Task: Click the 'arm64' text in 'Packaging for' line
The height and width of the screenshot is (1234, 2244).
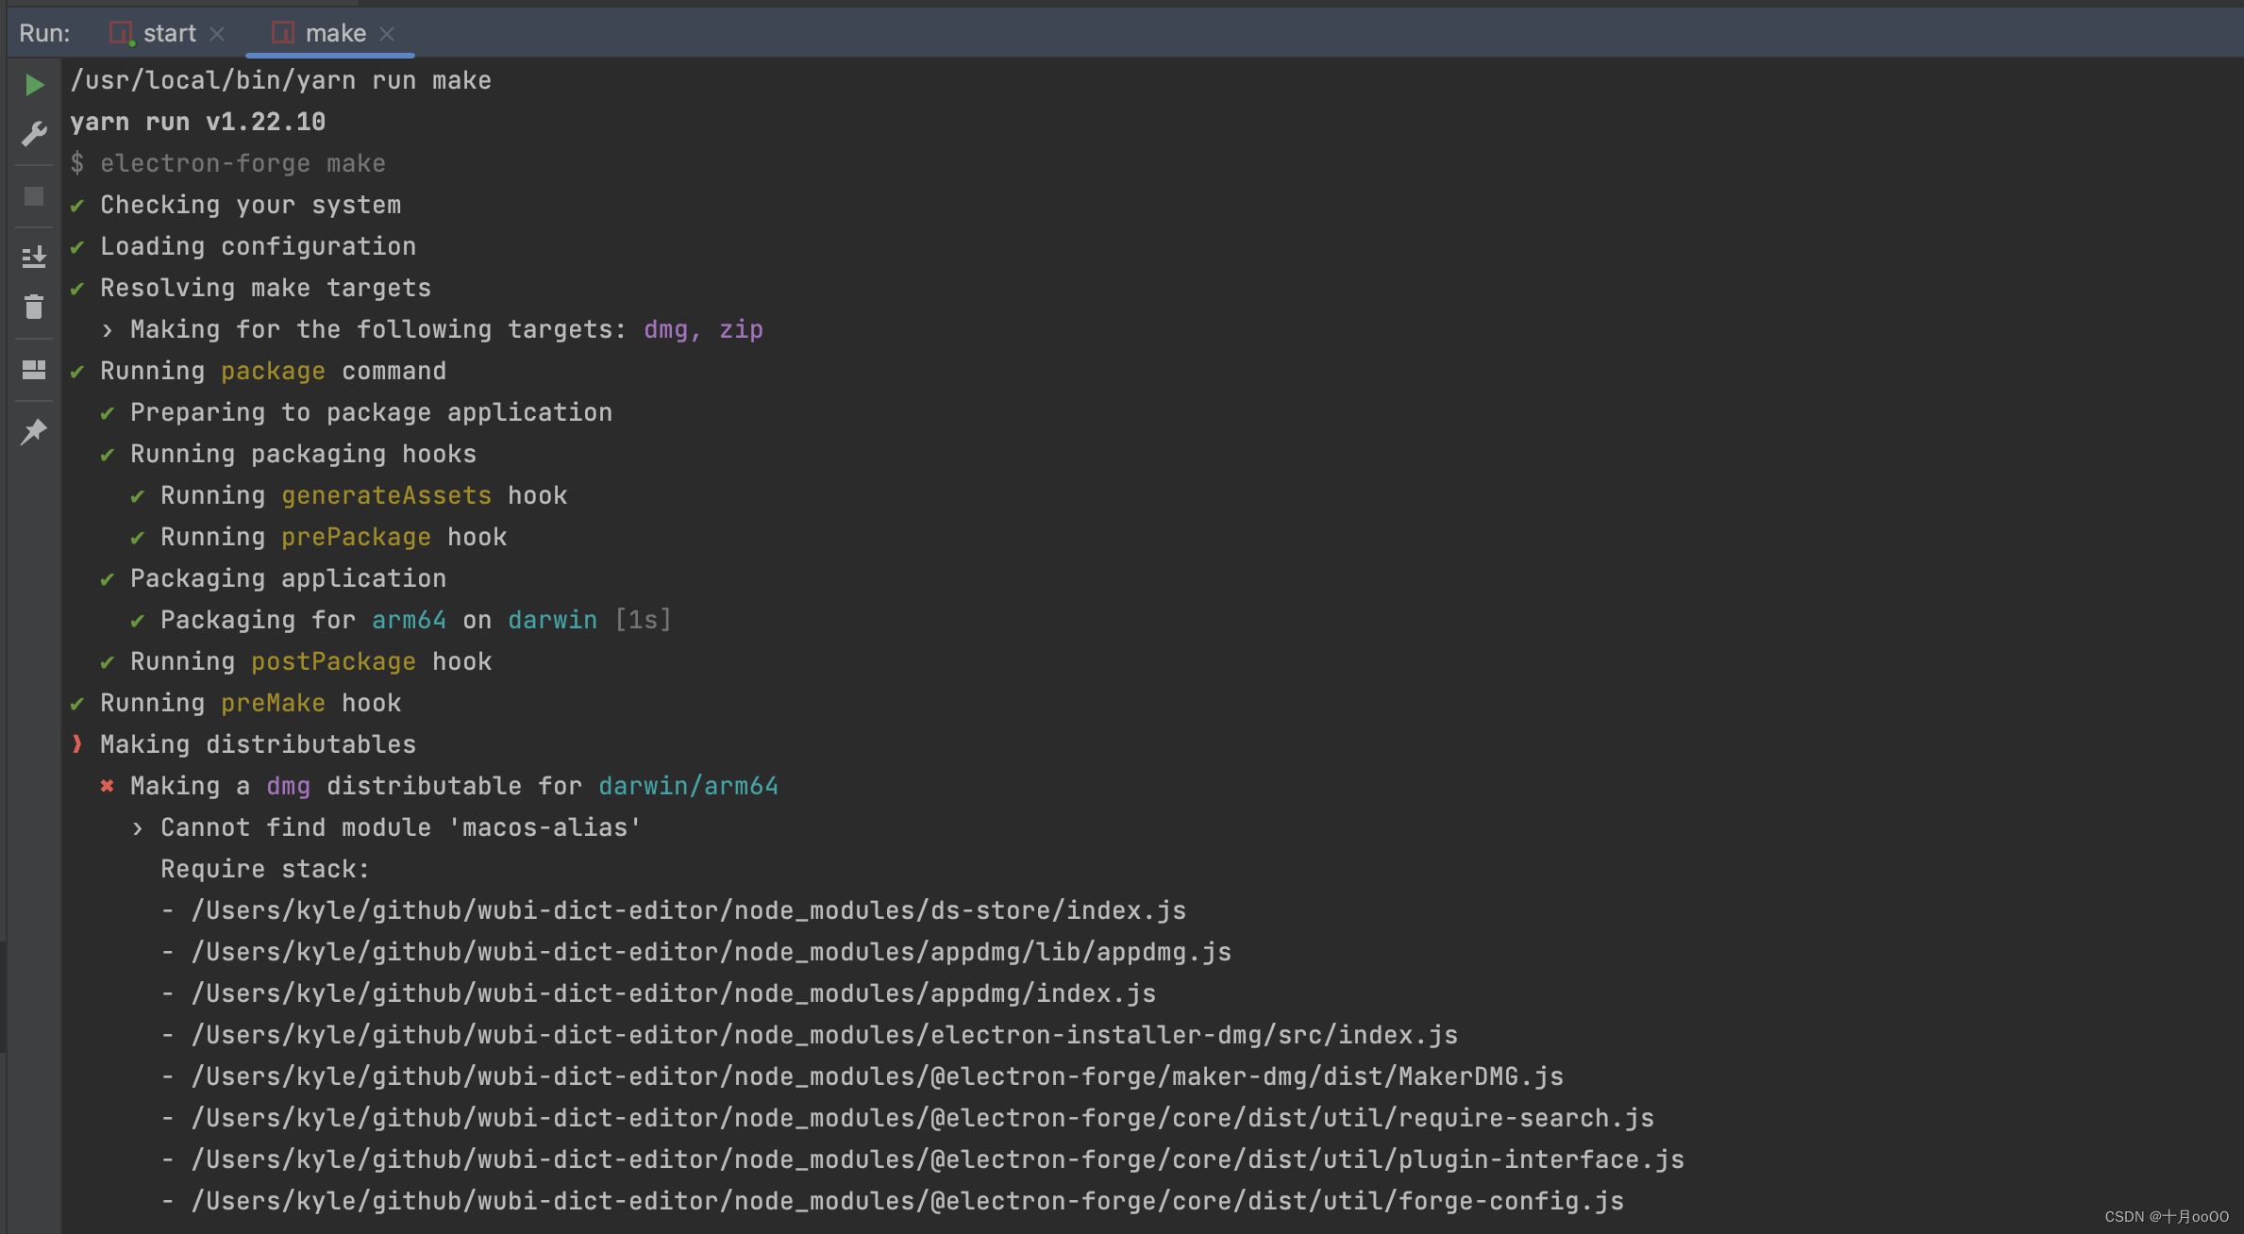Action: (410, 620)
